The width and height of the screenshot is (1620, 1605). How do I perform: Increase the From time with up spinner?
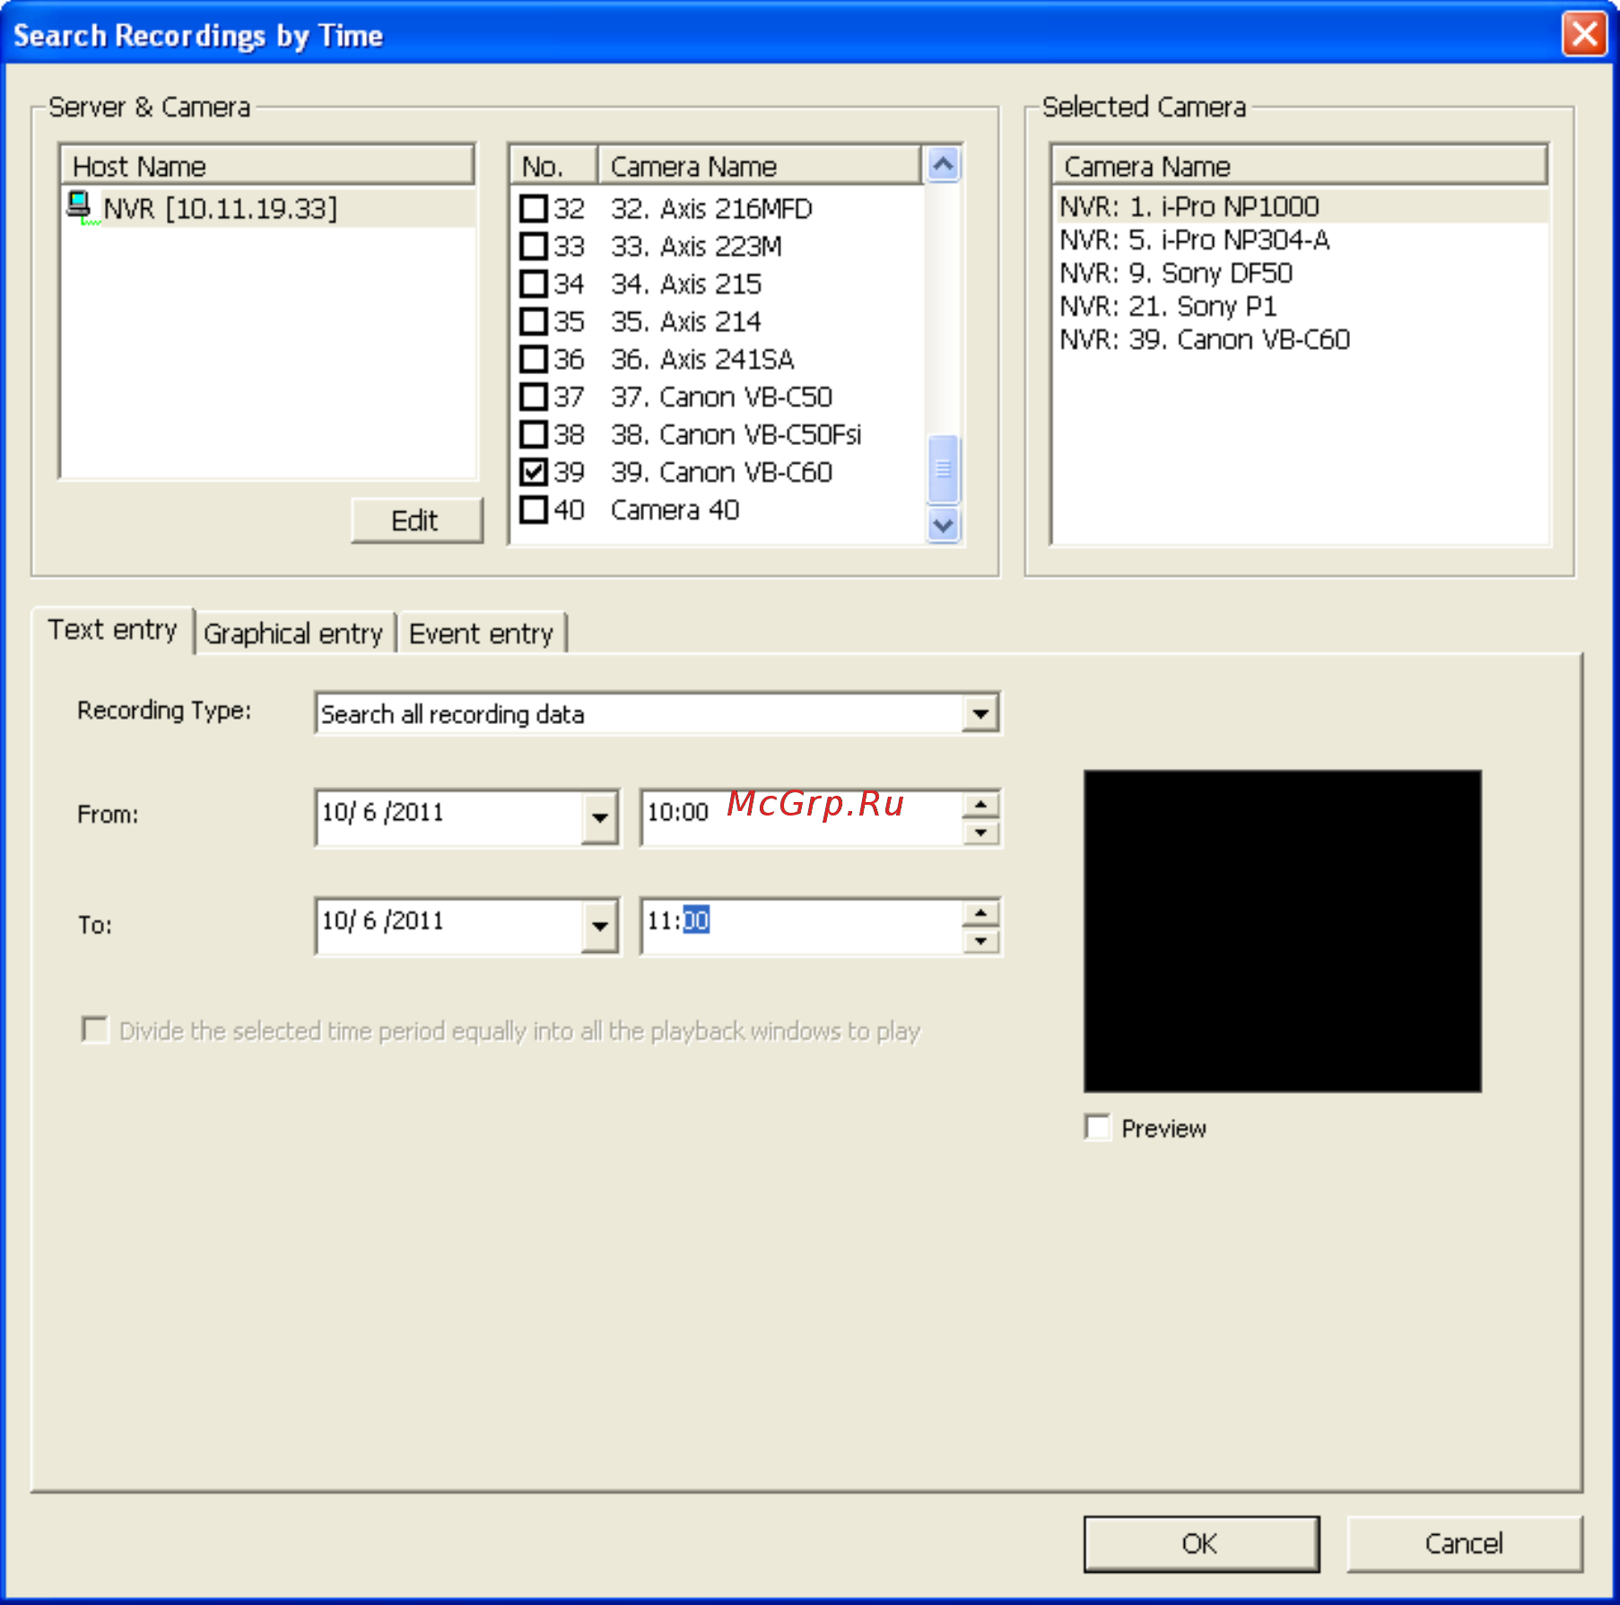pyautogui.click(x=981, y=804)
